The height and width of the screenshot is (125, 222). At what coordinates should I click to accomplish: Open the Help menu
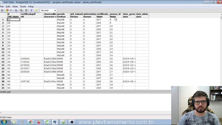point(31,7)
